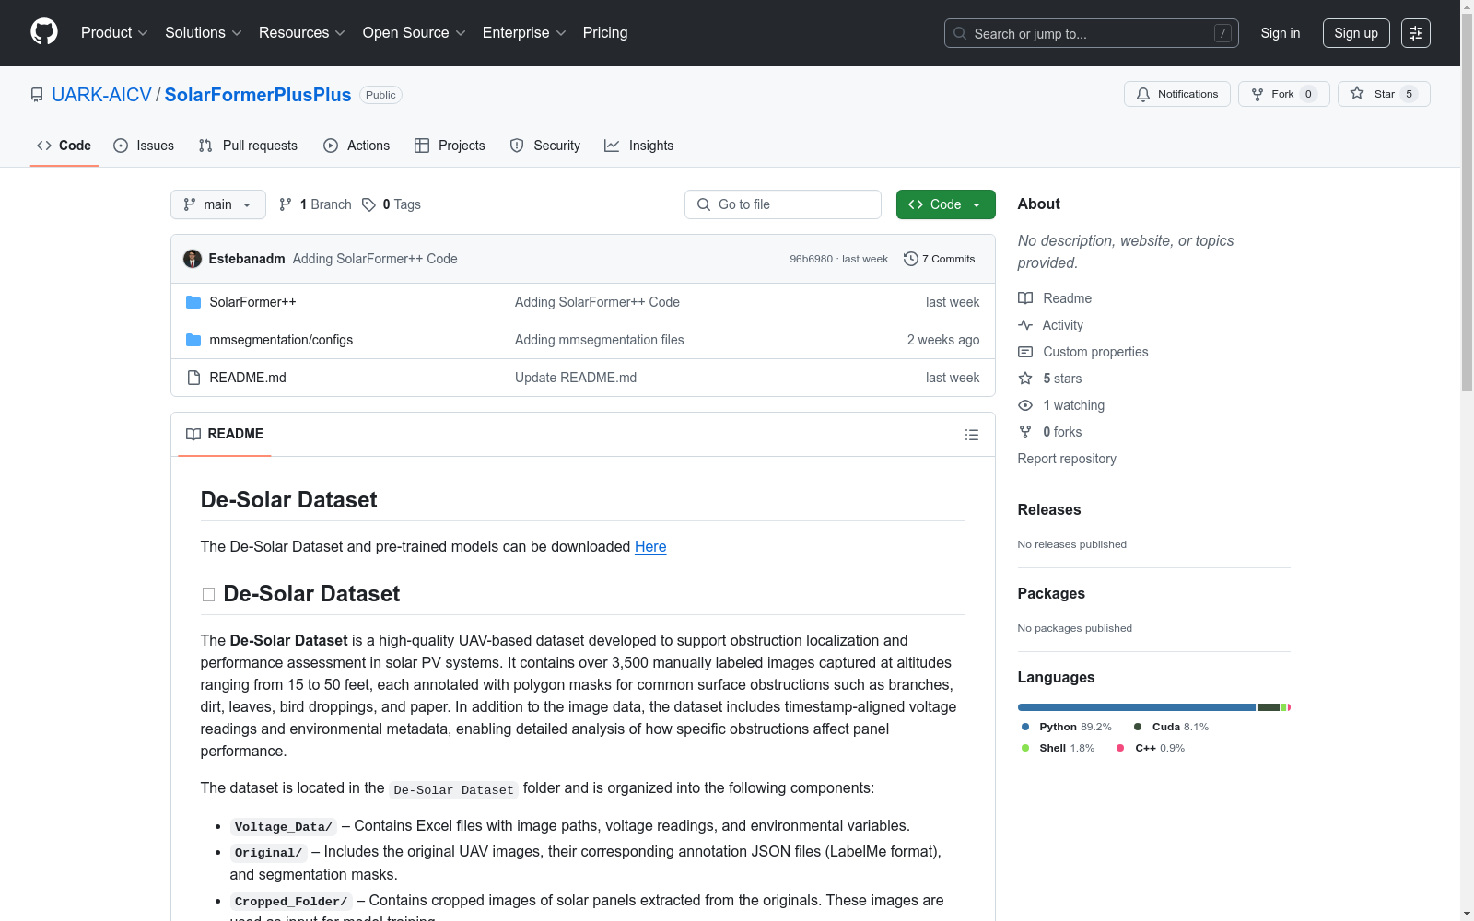Open commit 96b6980 hash link

[x=811, y=259]
